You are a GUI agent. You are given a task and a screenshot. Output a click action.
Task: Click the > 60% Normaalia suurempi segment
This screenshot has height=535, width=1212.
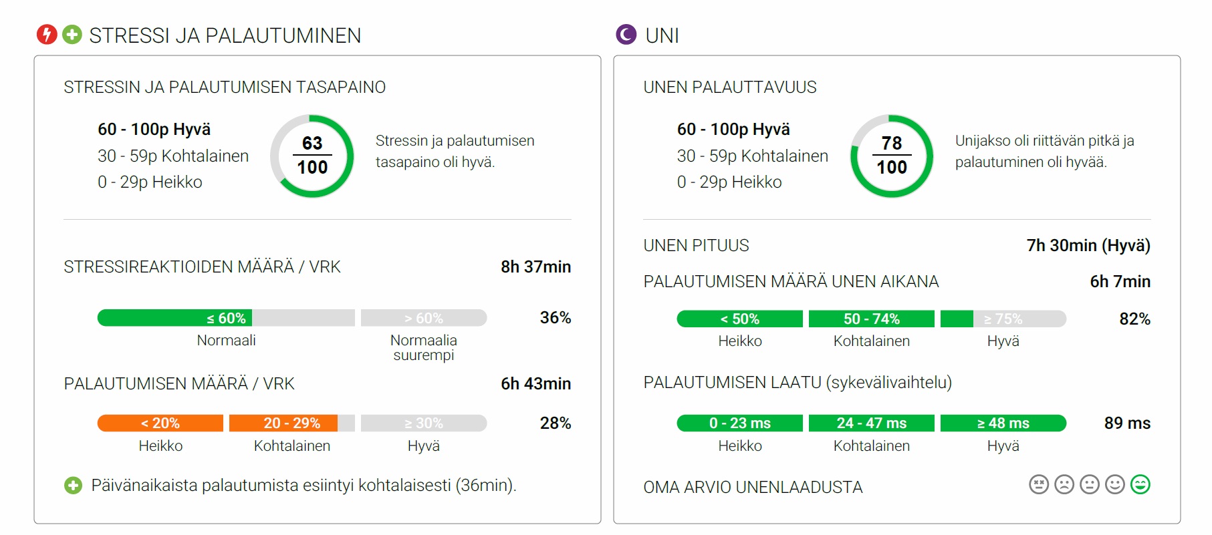[424, 318]
